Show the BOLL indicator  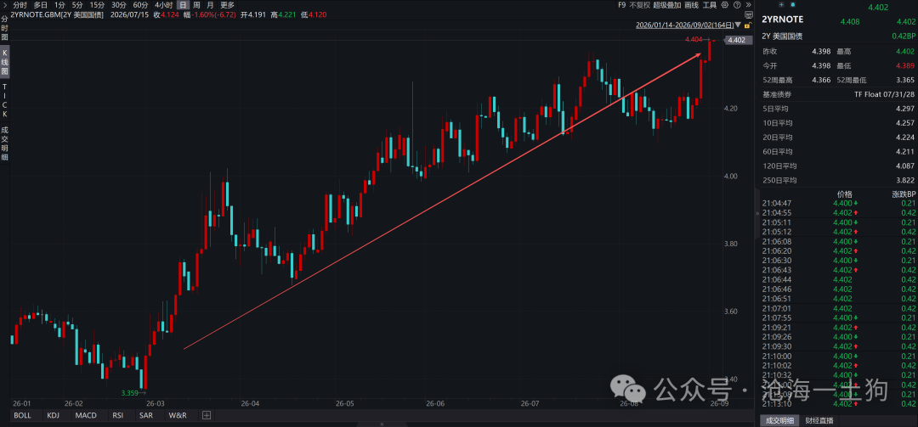click(x=22, y=415)
